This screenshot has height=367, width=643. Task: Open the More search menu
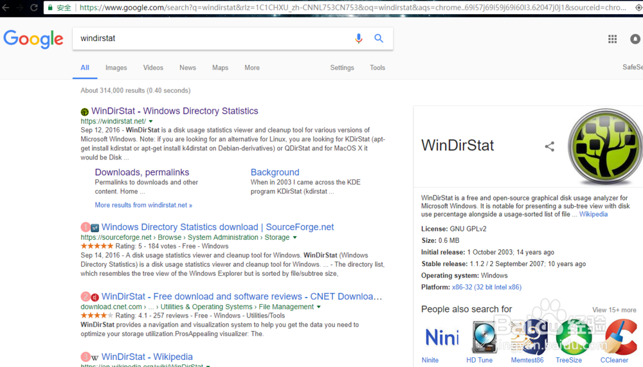point(252,67)
